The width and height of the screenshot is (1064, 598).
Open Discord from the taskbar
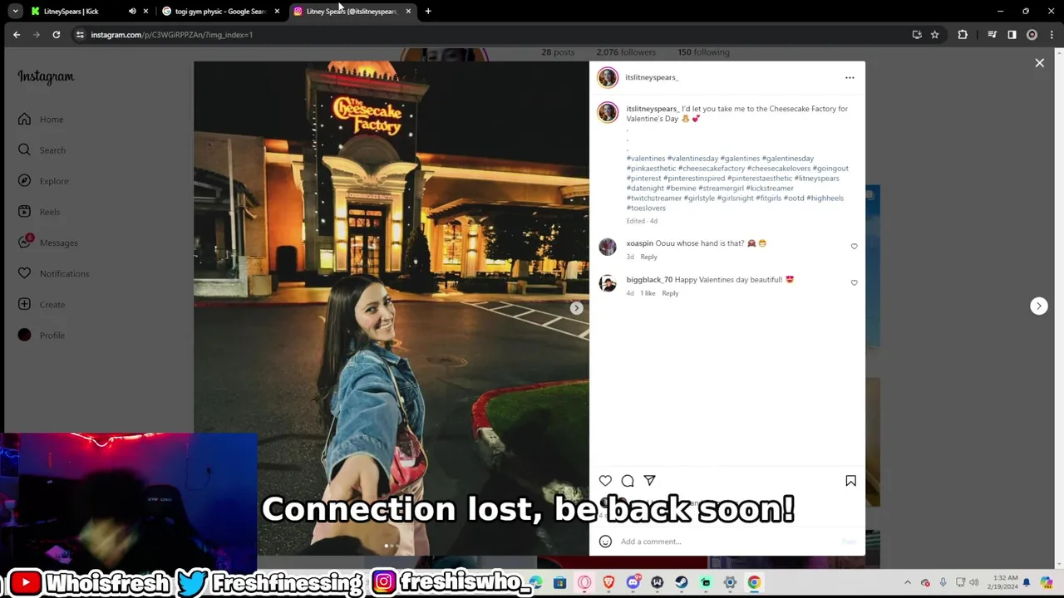(633, 583)
